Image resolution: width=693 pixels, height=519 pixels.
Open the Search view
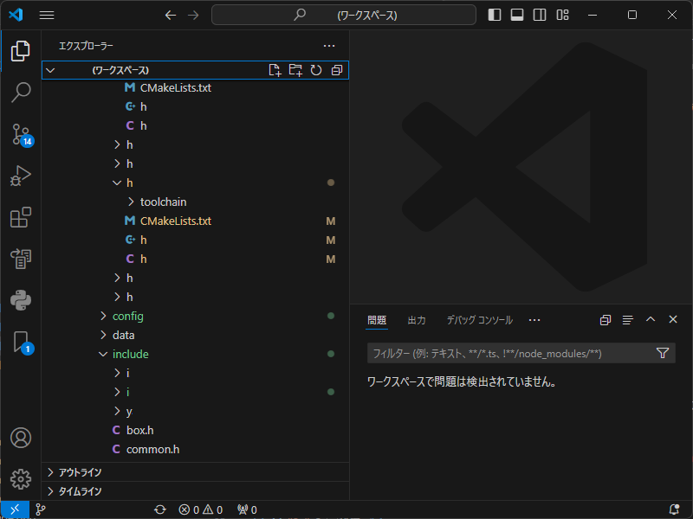point(20,93)
